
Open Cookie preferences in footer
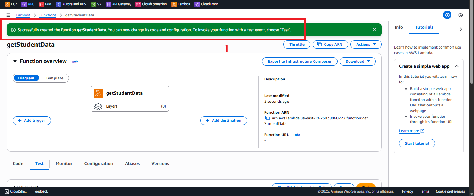(450, 191)
